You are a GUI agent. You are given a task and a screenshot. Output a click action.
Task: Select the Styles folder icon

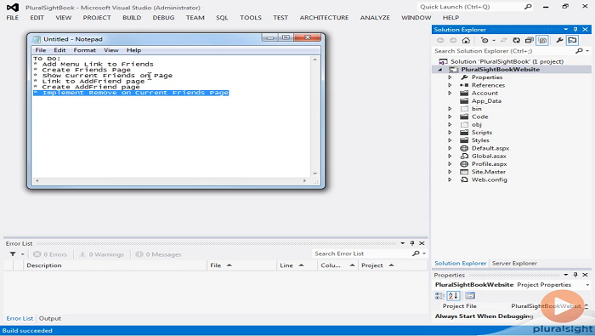(x=464, y=140)
